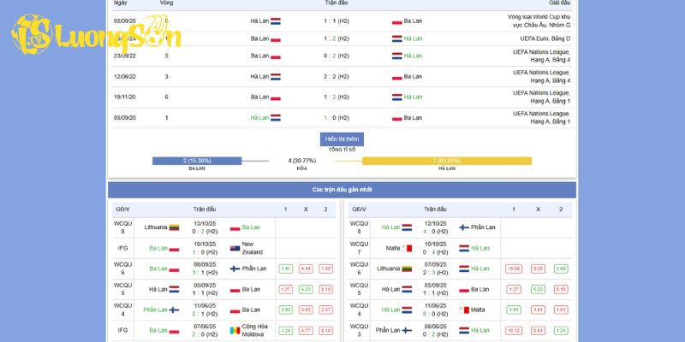The height and width of the screenshot is (342, 685).
Task: Click the LuongSon TV logo
Action: (97, 35)
